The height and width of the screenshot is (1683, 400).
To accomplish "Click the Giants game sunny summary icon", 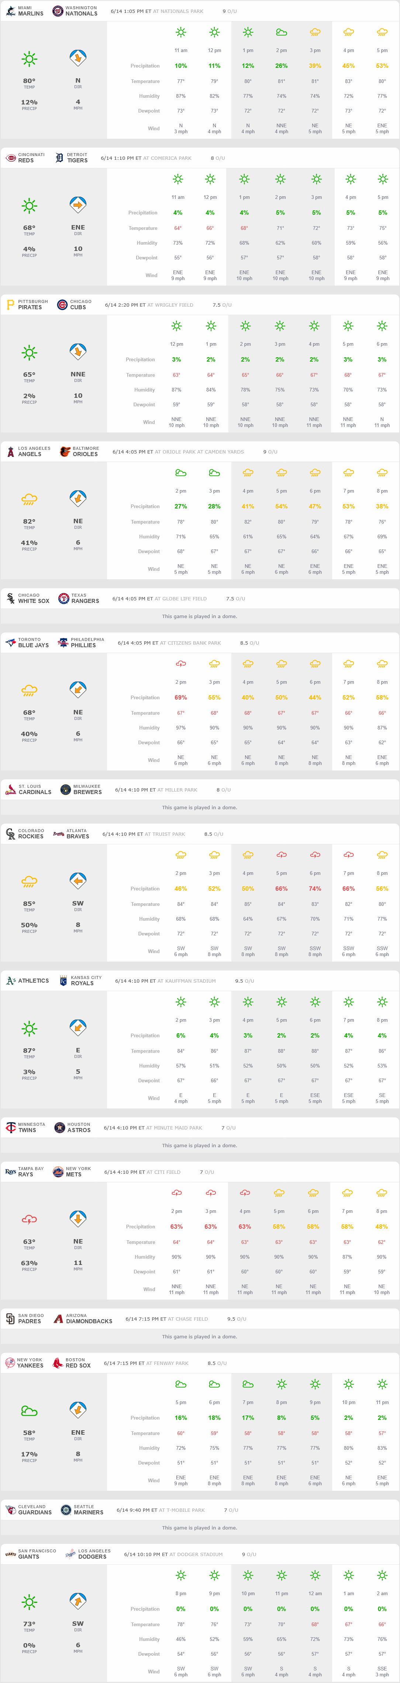I will pos(30,1601).
